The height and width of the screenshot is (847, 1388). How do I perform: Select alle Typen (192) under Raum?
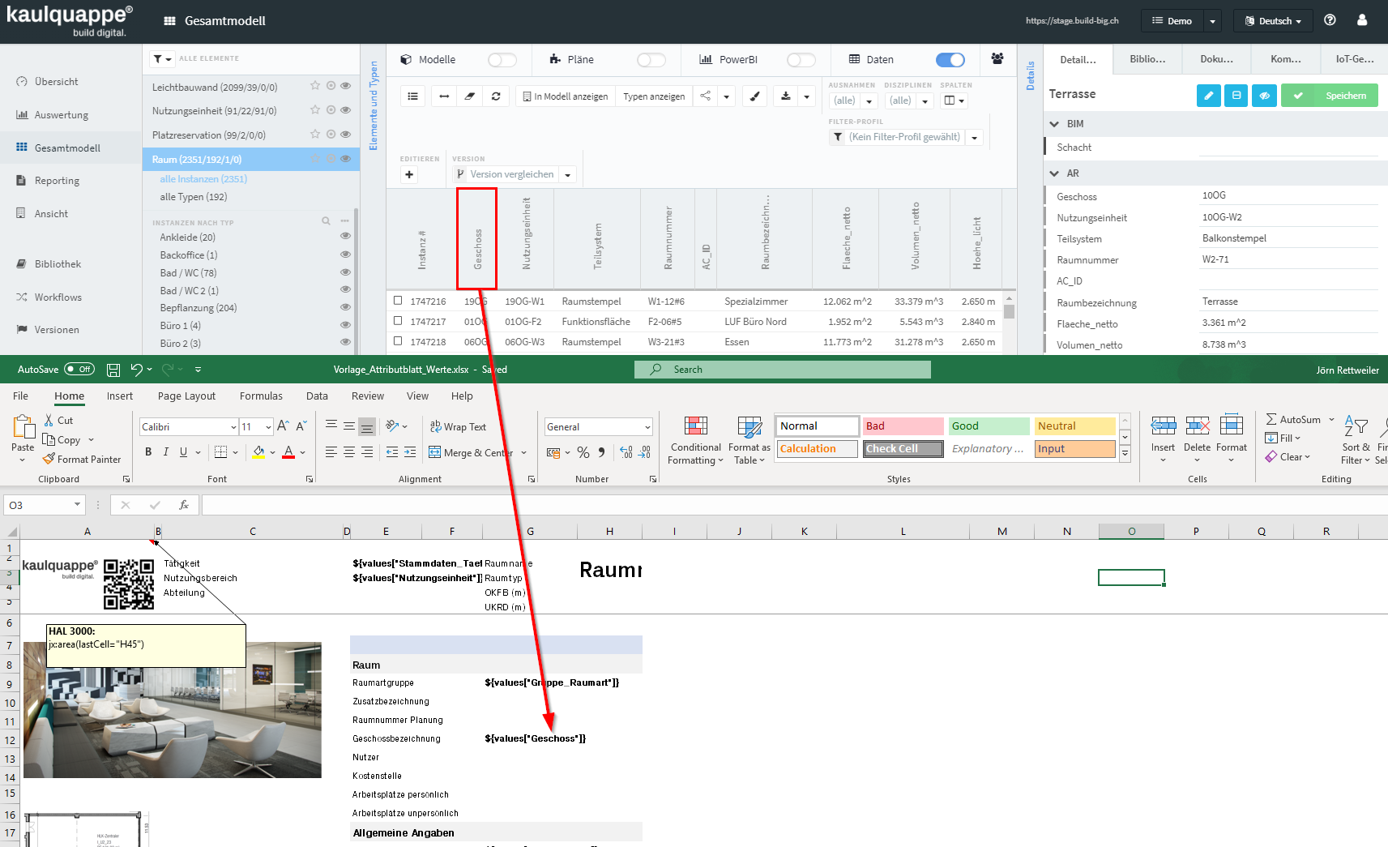(194, 197)
